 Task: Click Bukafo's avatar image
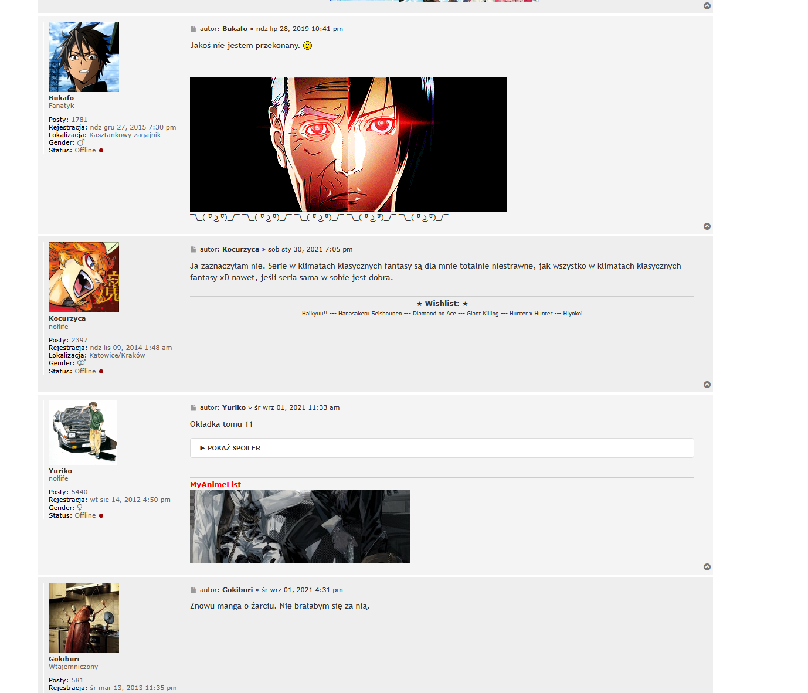(84, 57)
